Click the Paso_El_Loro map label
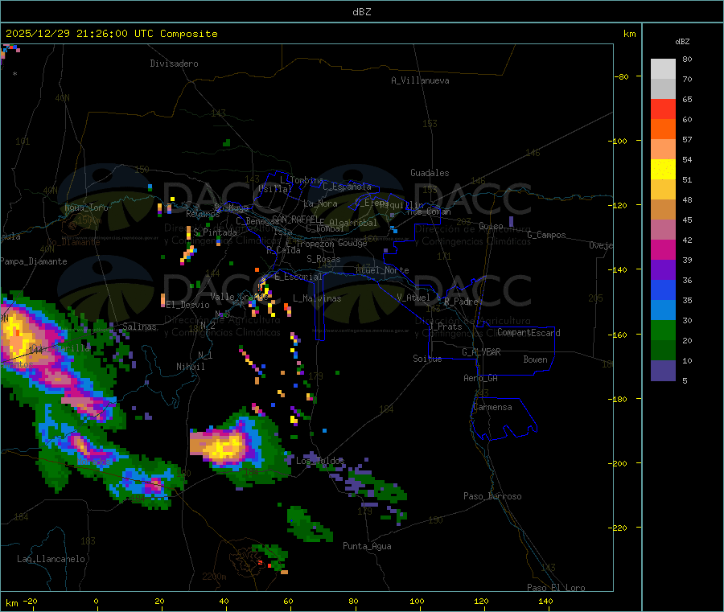This screenshot has width=724, height=612. pyautogui.click(x=556, y=588)
